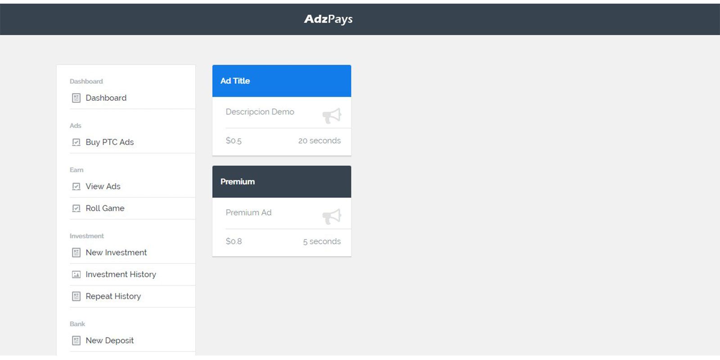
Task: Click the Buy PTC Ads checkmark icon
Action: (76, 142)
